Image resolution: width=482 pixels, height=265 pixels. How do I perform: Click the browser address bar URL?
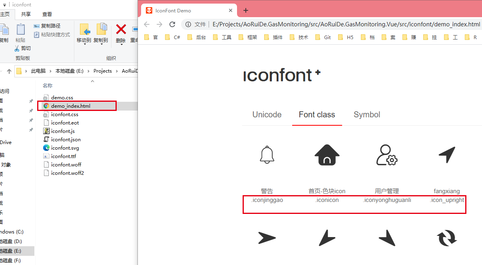click(346, 24)
